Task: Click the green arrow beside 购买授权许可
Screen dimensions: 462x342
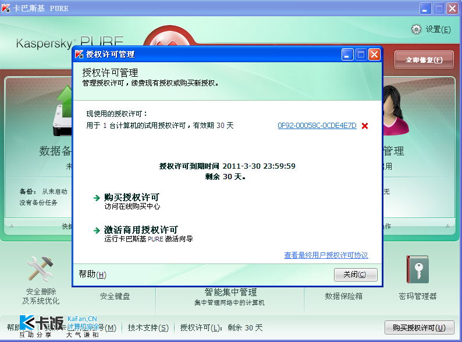Action: pos(97,198)
